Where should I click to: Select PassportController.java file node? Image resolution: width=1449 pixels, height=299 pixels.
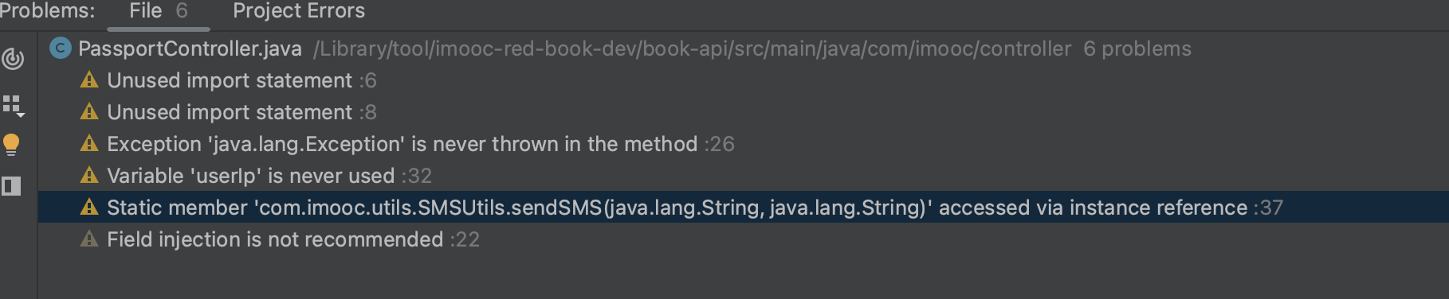coord(190,49)
